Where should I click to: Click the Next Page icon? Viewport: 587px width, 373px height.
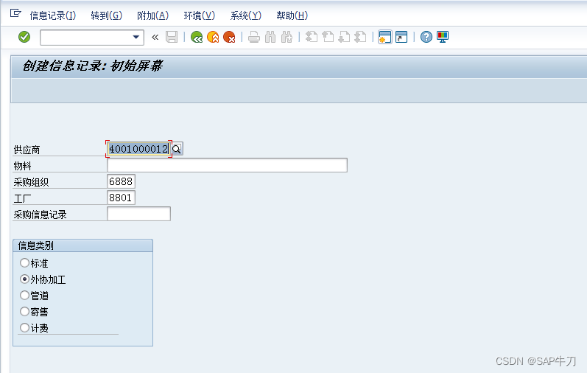(344, 37)
